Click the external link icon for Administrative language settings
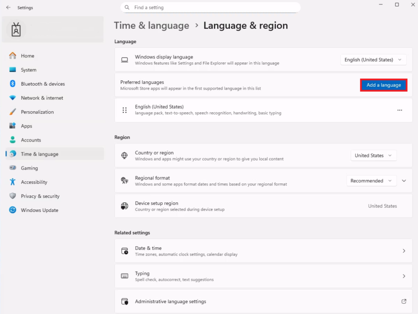 coord(404,301)
